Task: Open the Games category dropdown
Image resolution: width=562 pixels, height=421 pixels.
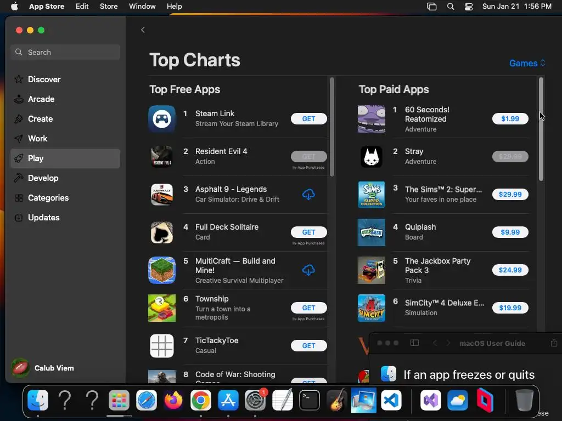Action: 527,63
